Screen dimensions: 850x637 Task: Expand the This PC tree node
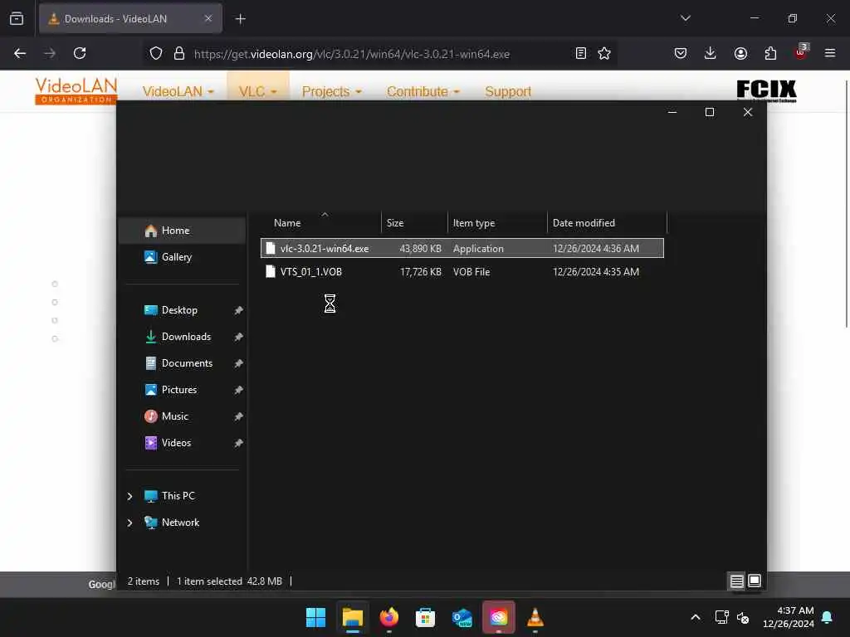click(x=129, y=496)
